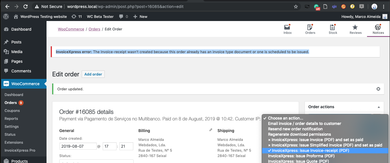This screenshot has height=163, width=390.
Task: Open WooCommerce Settings submenu
Action: (12, 126)
